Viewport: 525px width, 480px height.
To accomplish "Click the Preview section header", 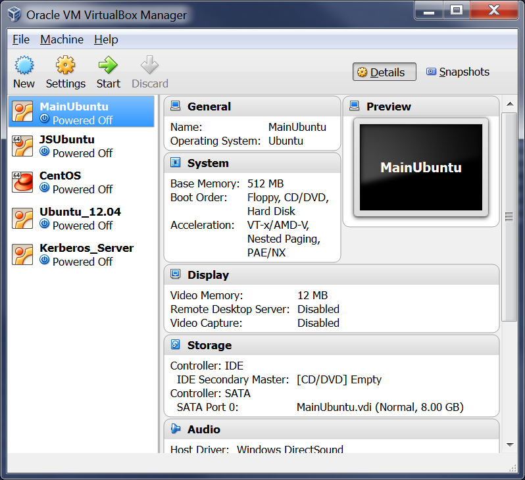I will click(x=421, y=107).
